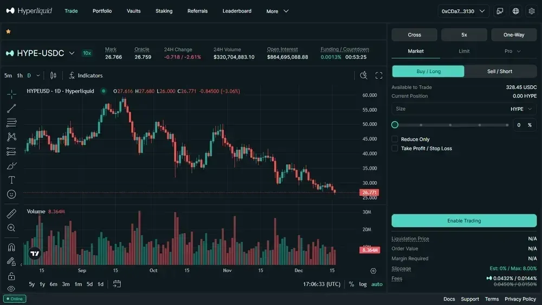Enter fullscreen chart mode
The width and height of the screenshot is (542, 305).
click(x=379, y=75)
